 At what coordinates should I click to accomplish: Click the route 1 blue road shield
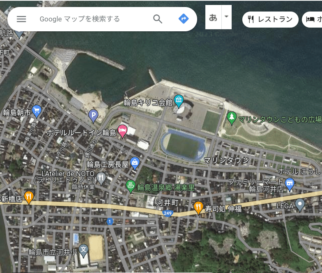pyautogui.click(x=110, y=222)
